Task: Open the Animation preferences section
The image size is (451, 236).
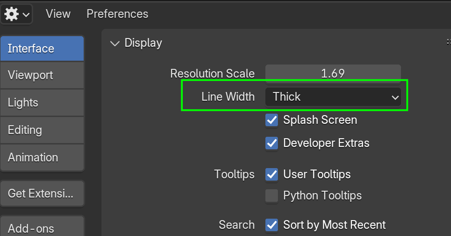Action: (x=42, y=157)
